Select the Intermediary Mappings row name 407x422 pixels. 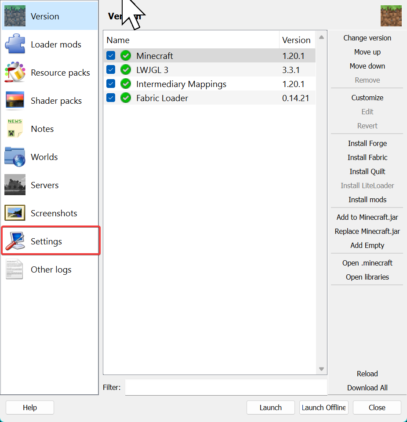point(181,84)
